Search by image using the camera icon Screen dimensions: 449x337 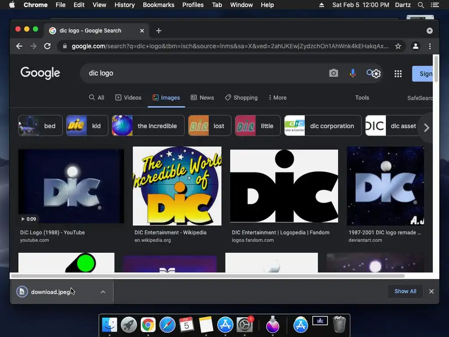[333, 73]
